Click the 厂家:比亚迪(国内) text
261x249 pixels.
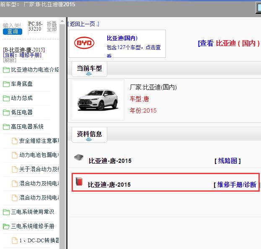(x=153, y=87)
